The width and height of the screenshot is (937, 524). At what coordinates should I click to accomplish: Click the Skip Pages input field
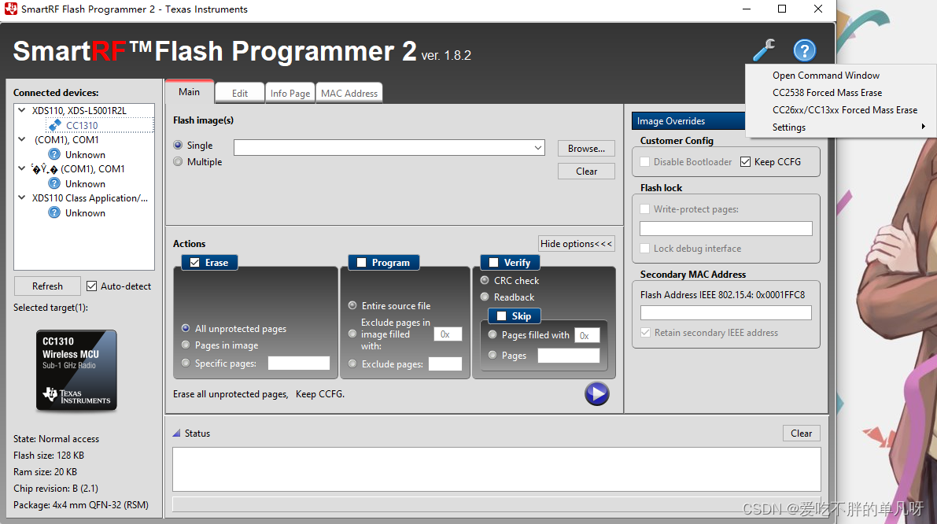pos(568,356)
